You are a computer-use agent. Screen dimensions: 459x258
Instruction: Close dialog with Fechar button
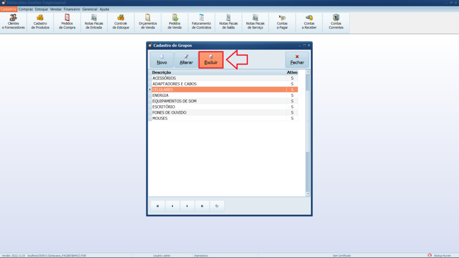[297, 60]
